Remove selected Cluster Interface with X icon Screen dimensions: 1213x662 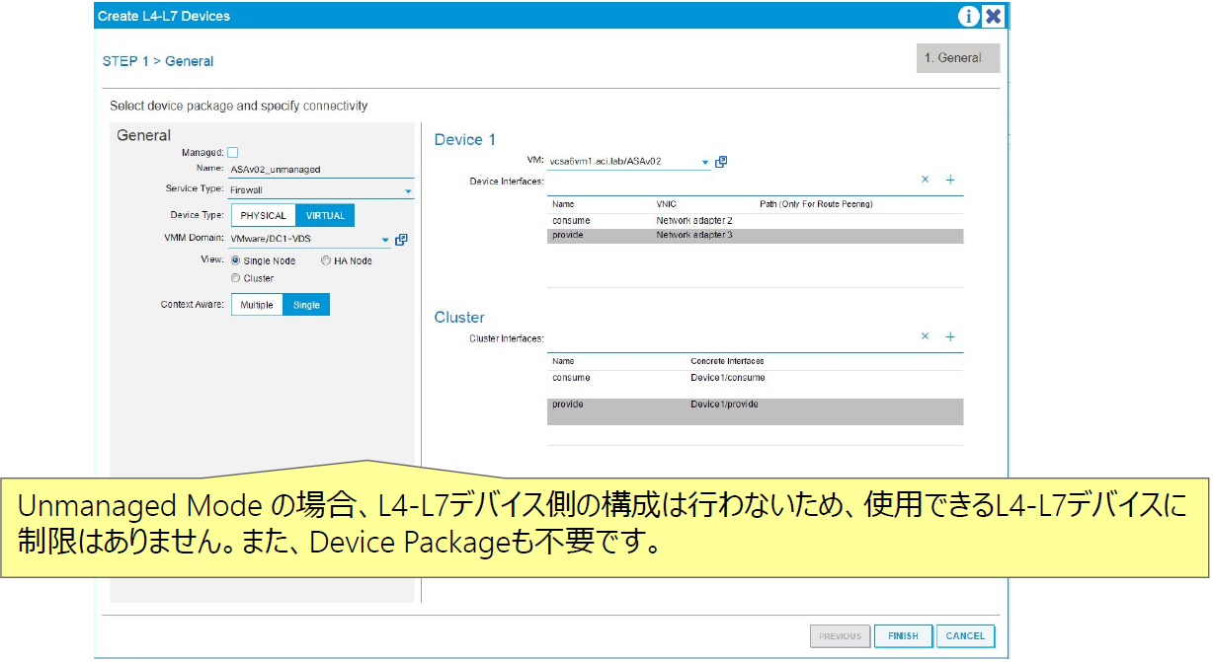click(x=926, y=336)
